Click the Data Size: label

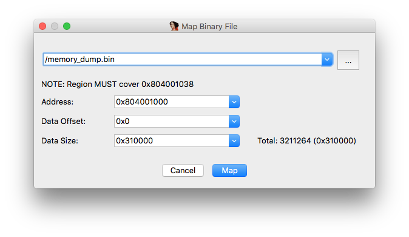tap(59, 141)
